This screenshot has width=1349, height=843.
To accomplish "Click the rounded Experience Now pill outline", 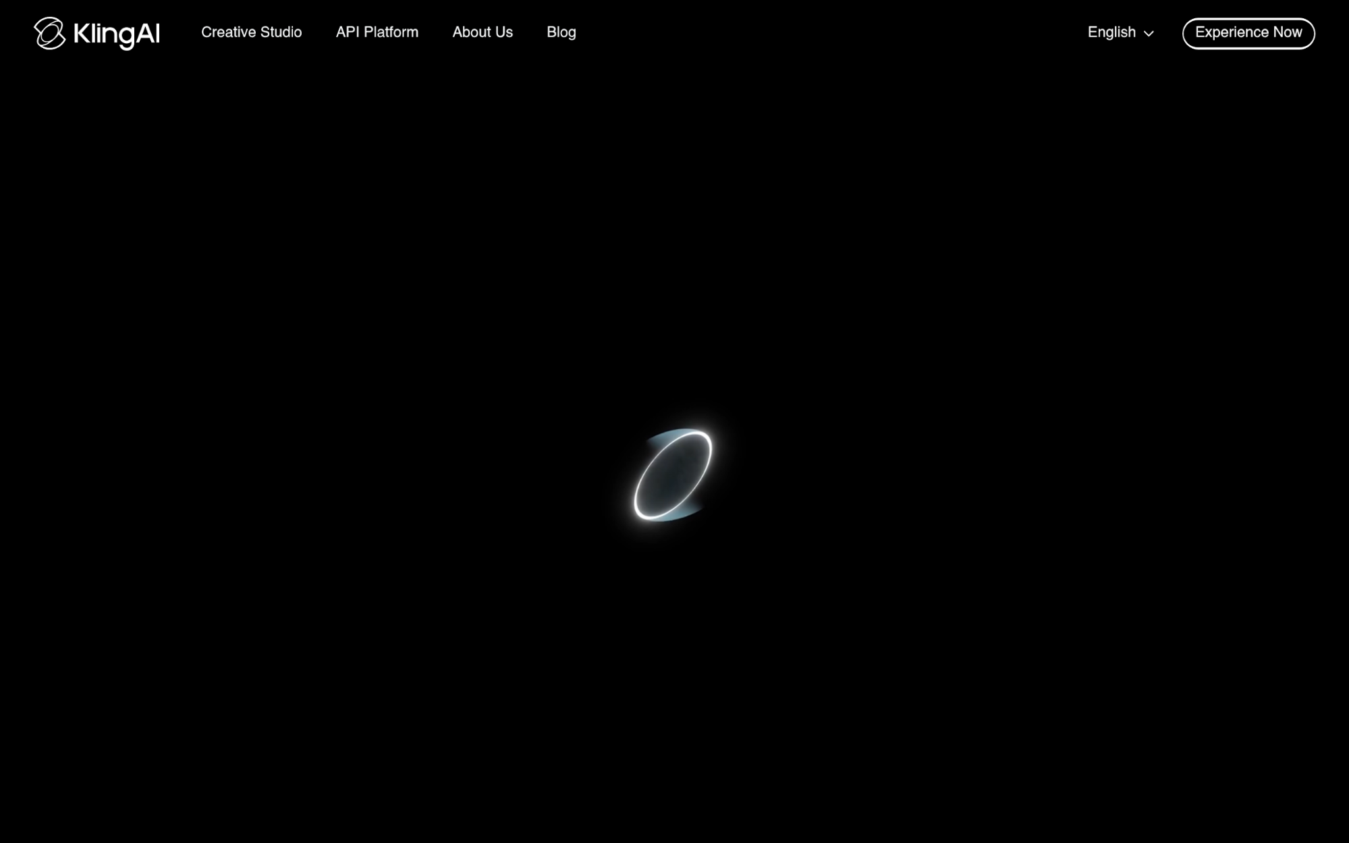I will pyautogui.click(x=1248, y=33).
